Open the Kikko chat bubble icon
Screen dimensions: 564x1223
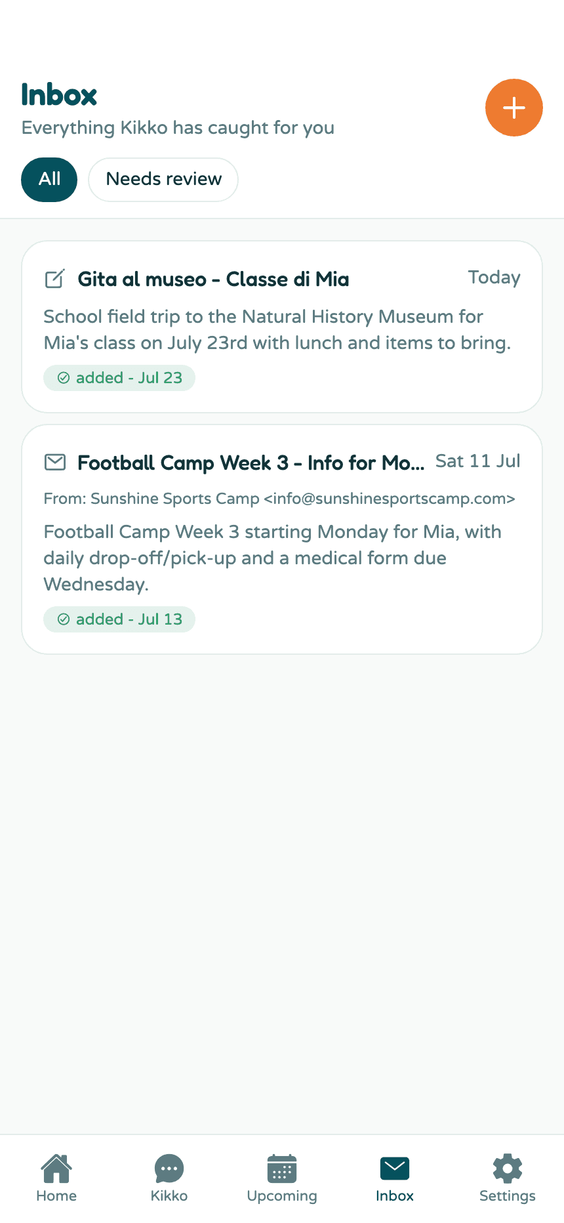point(169,1169)
